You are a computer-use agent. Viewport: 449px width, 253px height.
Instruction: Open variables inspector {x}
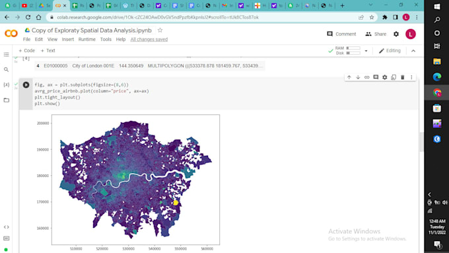pyautogui.click(x=7, y=85)
